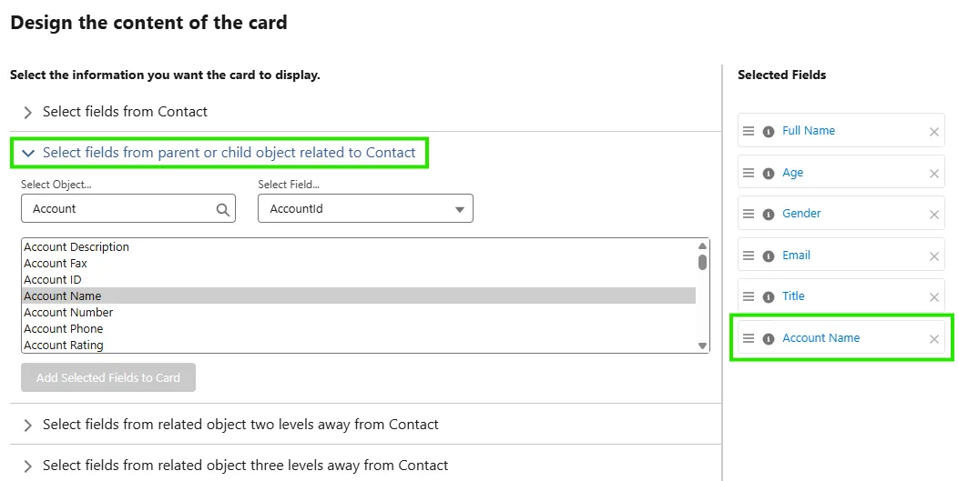Click the info icon beside Full Name
The width and height of the screenshot is (958, 481).
pyautogui.click(x=768, y=131)
